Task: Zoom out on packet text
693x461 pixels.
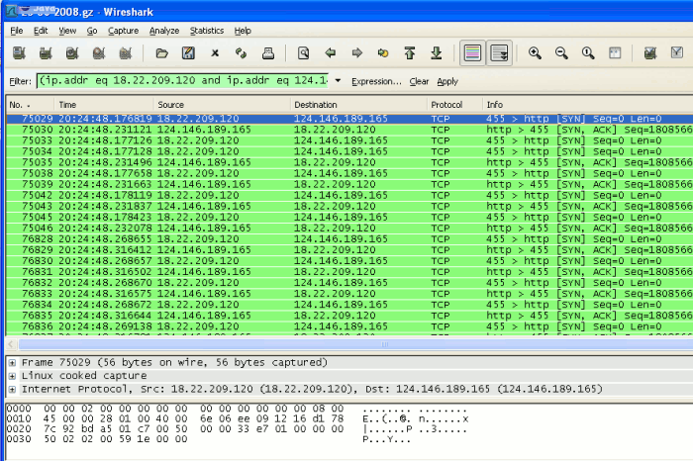Action: pyautogui.click(x=561, y=53)
